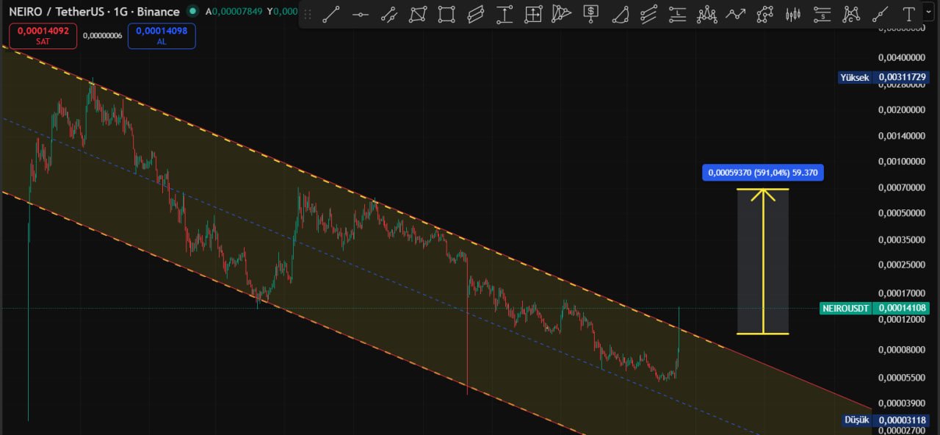Select the zigzag wave arrow tool
940x435 pixels.
736,14
